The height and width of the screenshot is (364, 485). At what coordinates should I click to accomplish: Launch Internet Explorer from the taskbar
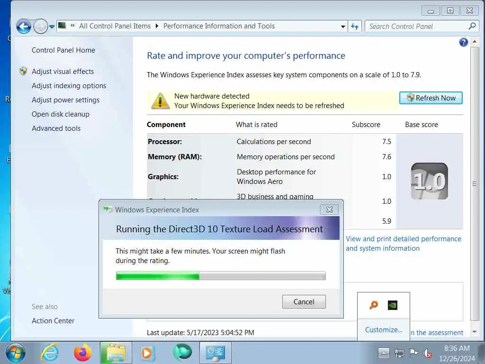click(x=50, y=353)
